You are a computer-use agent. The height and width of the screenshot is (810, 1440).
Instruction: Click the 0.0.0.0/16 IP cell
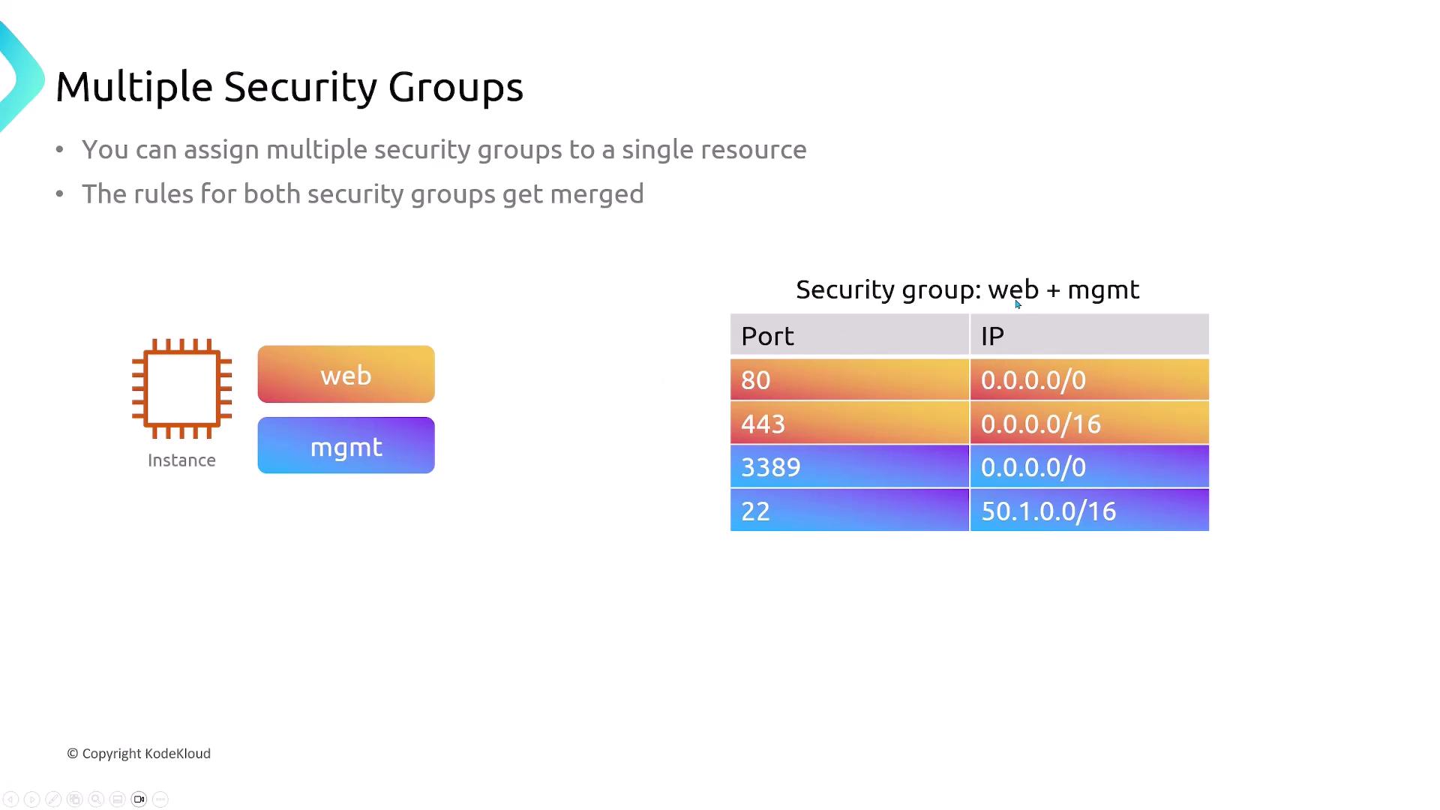coord(1089,423)
